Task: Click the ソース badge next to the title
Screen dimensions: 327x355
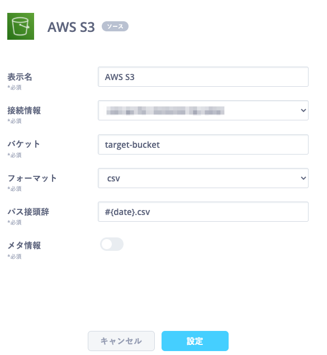Action: point(115,26)
